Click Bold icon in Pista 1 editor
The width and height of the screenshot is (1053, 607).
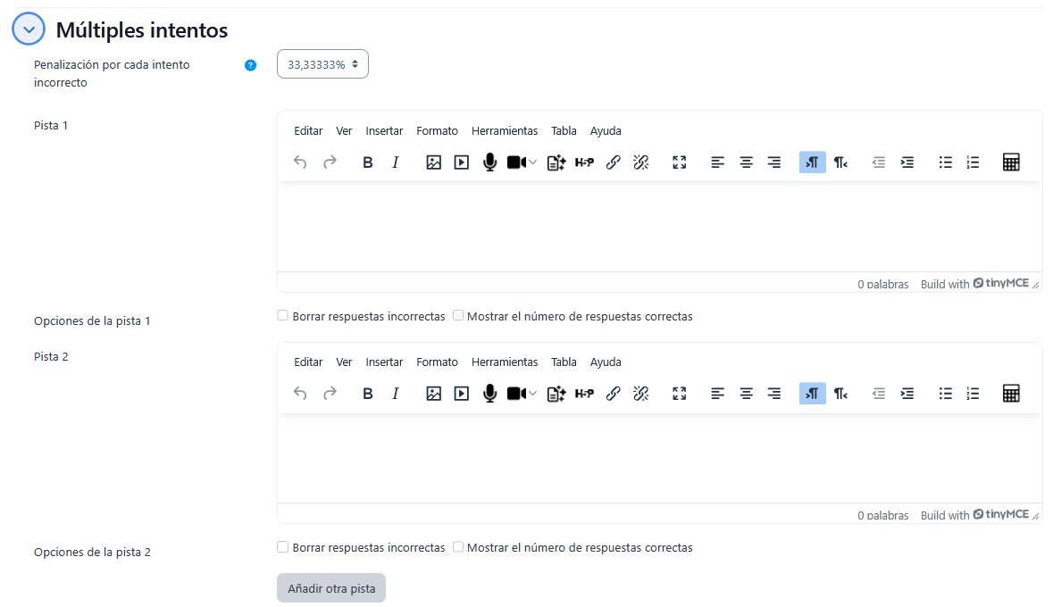(367, 162)
